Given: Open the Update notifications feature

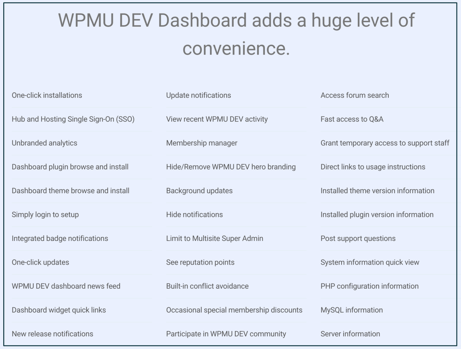Looking at the screenshot, I should tap(198, 95).
